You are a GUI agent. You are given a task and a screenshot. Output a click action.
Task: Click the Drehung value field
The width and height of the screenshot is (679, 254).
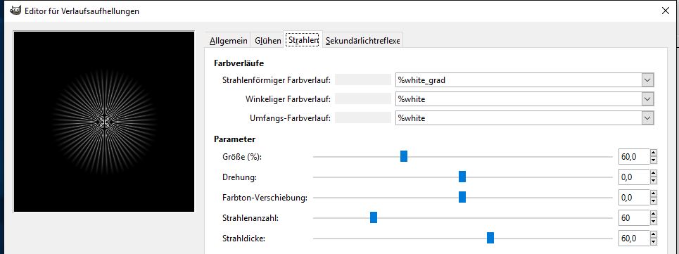[x=634, y=177]
